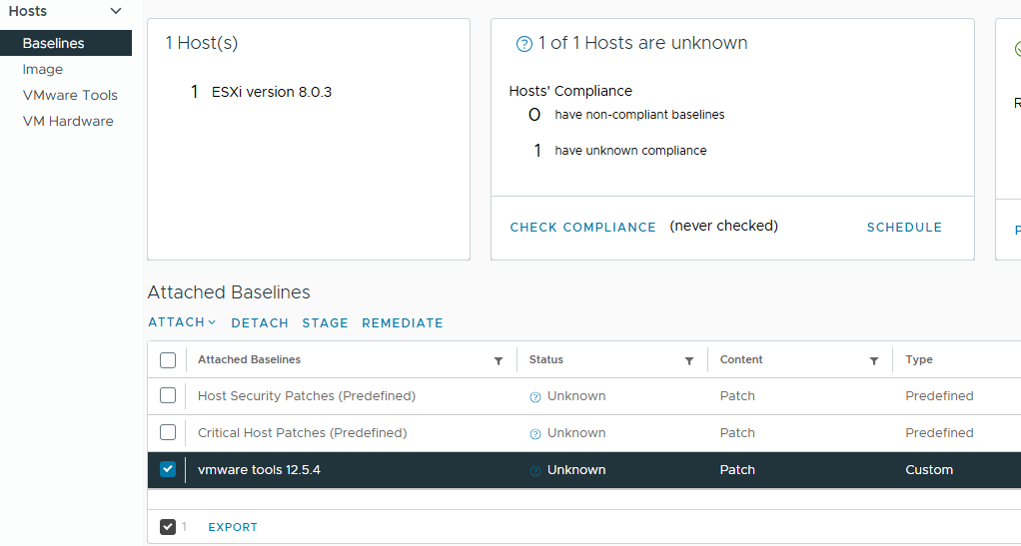The width and height of the screenshot is (1021, 546).
Task: Collapse the Hosts section chevron
Action: pos(116,11)
